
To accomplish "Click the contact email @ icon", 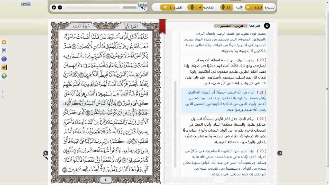I will coord(4,67).
